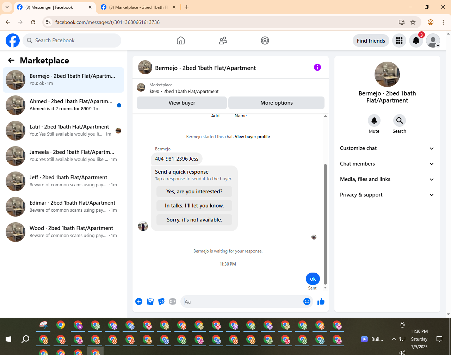451x355 pixels.
Task: Open the Facebook menu grid icon
Action: point(399,41)
